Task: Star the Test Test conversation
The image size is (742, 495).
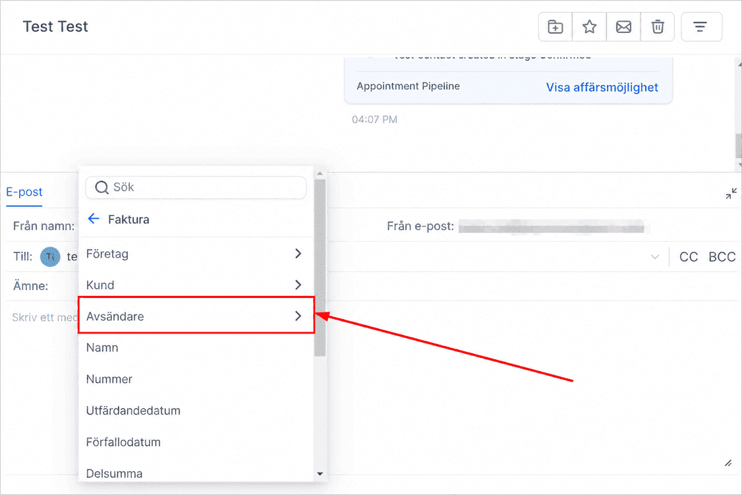Action: (589, 27)
